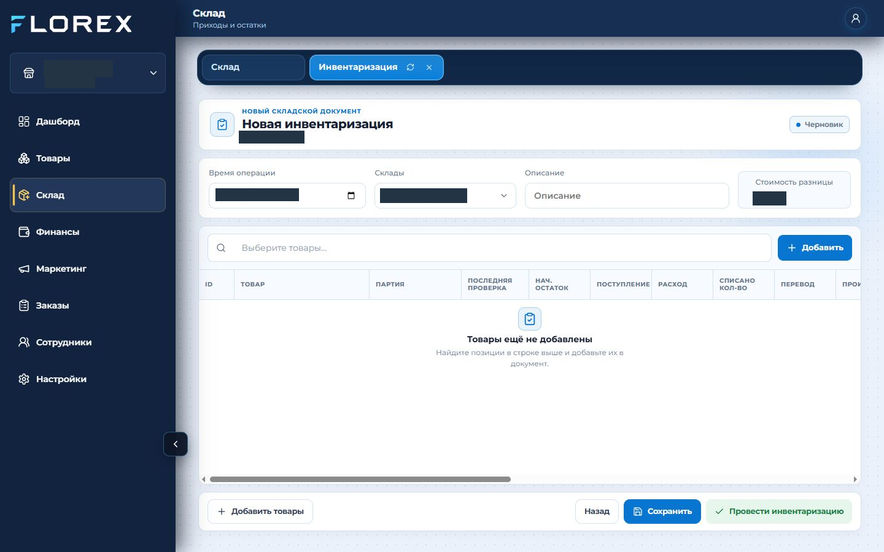Click the ПЕРЕВОД column header
Screen dimensions: 884x552
click(x=805, y=285)
